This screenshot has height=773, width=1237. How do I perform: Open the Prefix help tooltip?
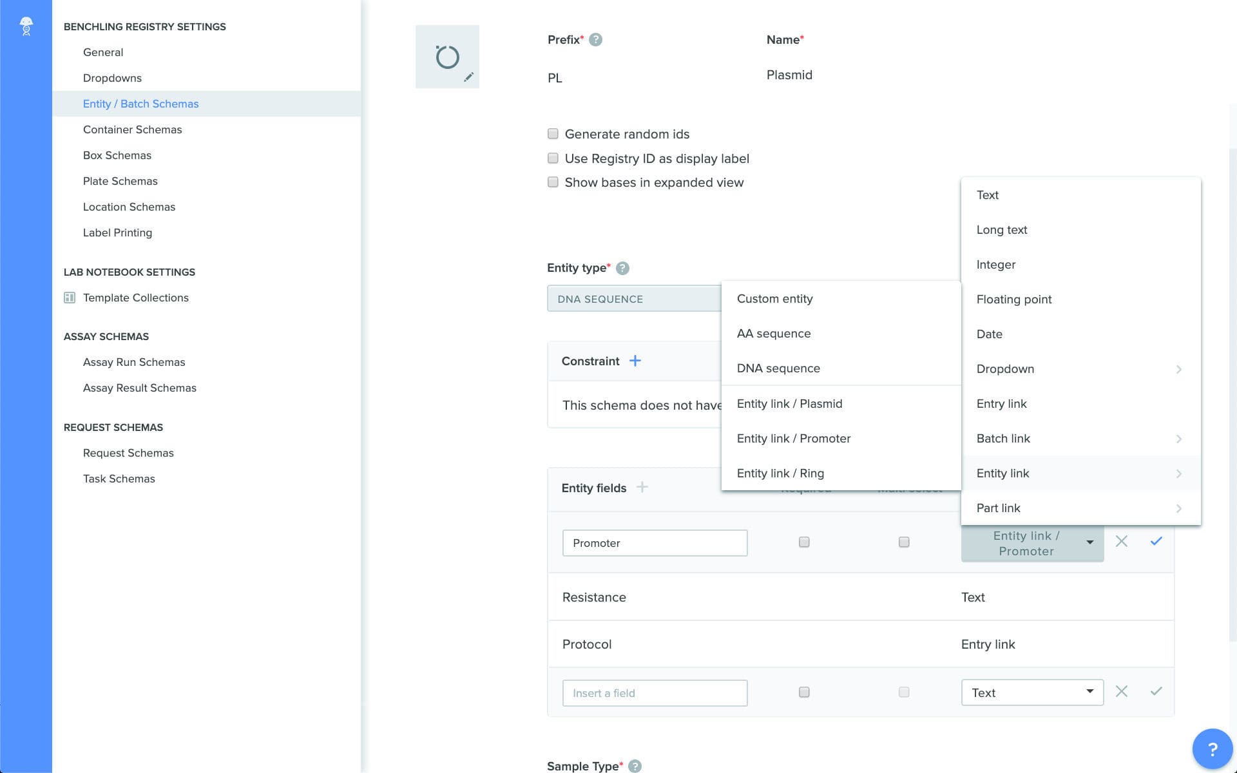click(596, 39)
